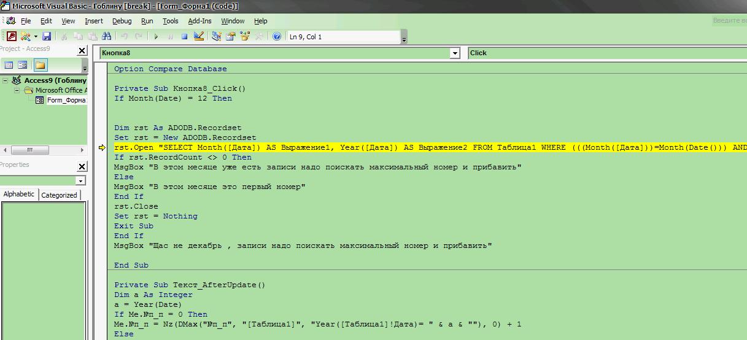Open the Help menu
Screen dimensions: 747x340
point(260,21)
